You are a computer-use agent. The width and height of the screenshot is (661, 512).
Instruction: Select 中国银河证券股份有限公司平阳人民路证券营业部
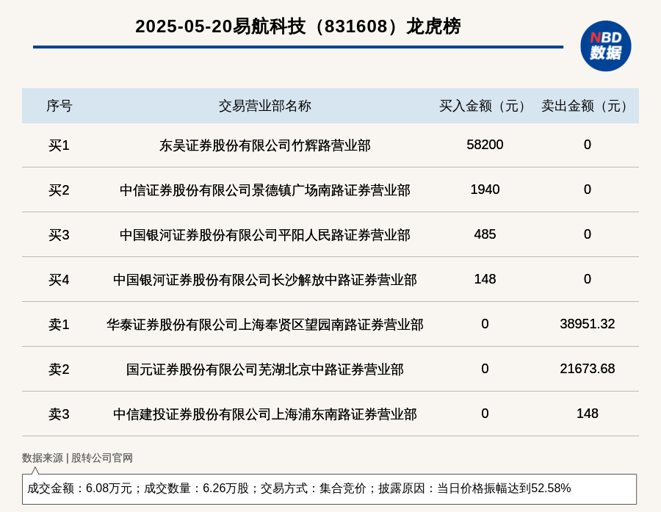(264, 235)
